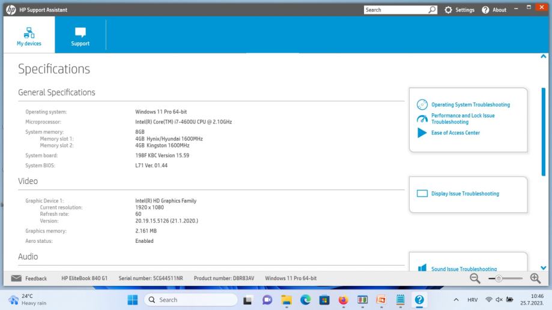Open the My devices tab
This screenshot has height=310, width=552.
[x=29, y=35]
